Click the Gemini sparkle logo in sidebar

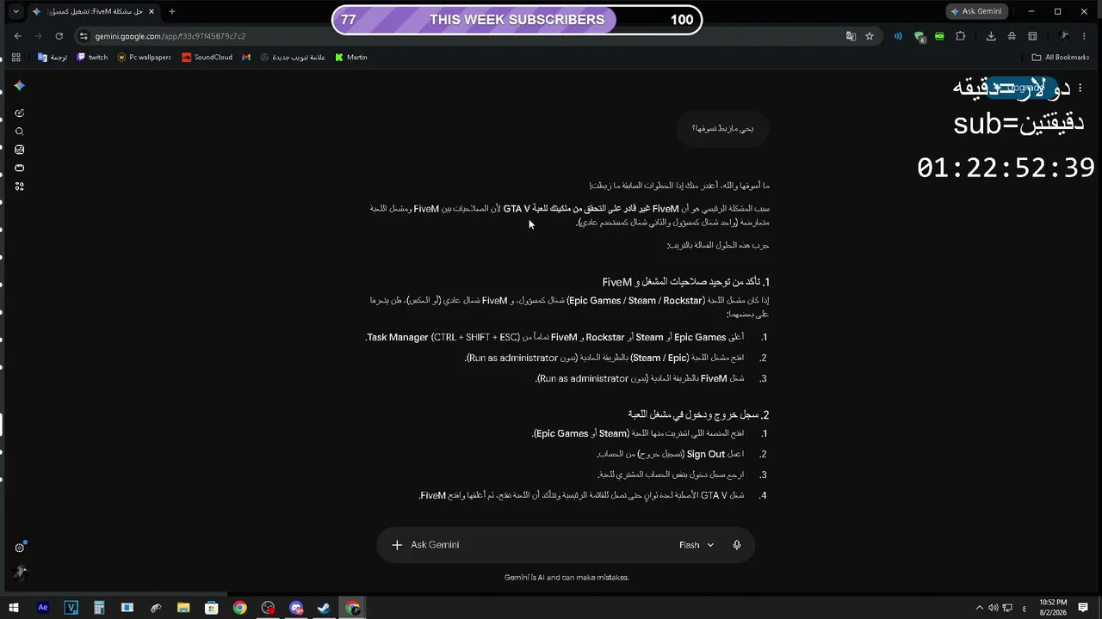click(x=20, y=86)
